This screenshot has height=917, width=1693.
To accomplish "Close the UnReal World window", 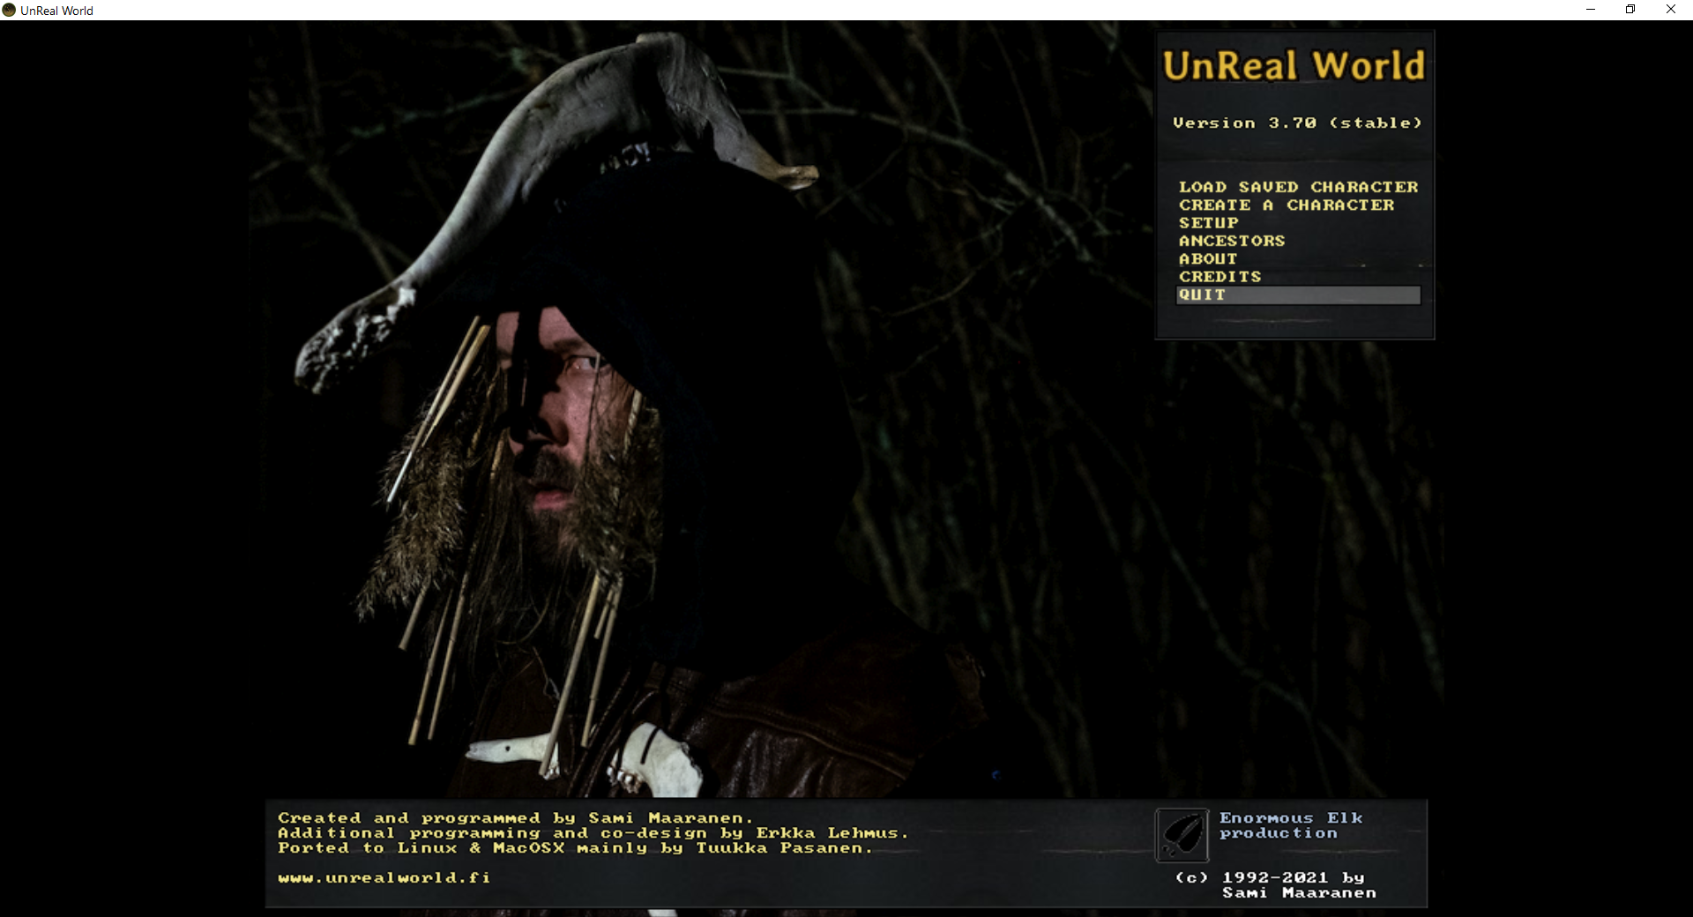I will pos(1671,10).
